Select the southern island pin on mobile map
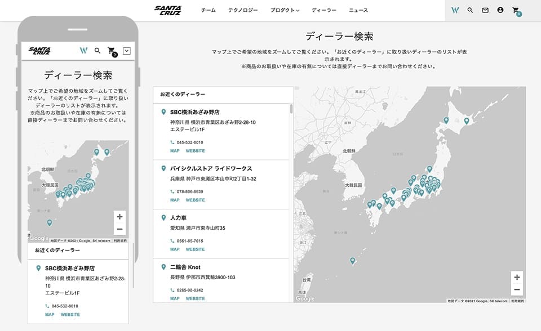Viewport: 541px width, 331px height. pos(50,223)
